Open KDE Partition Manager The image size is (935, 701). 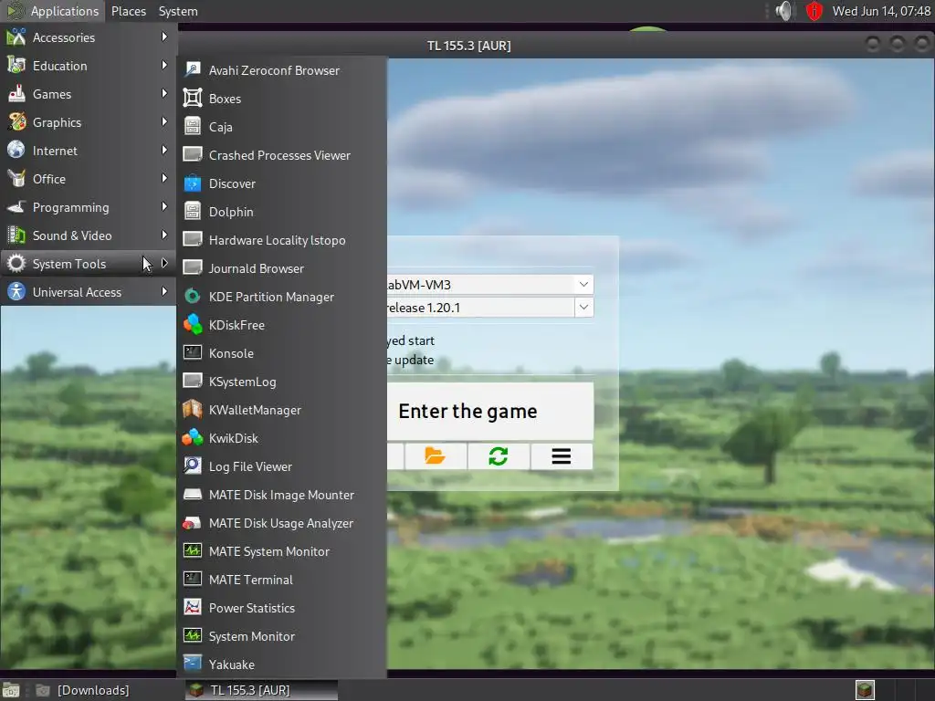(x=282, y=297)
